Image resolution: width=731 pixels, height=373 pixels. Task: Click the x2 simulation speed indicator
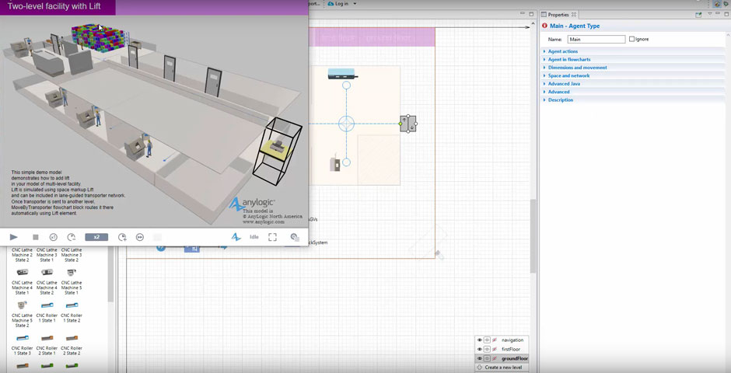point(96,237)
